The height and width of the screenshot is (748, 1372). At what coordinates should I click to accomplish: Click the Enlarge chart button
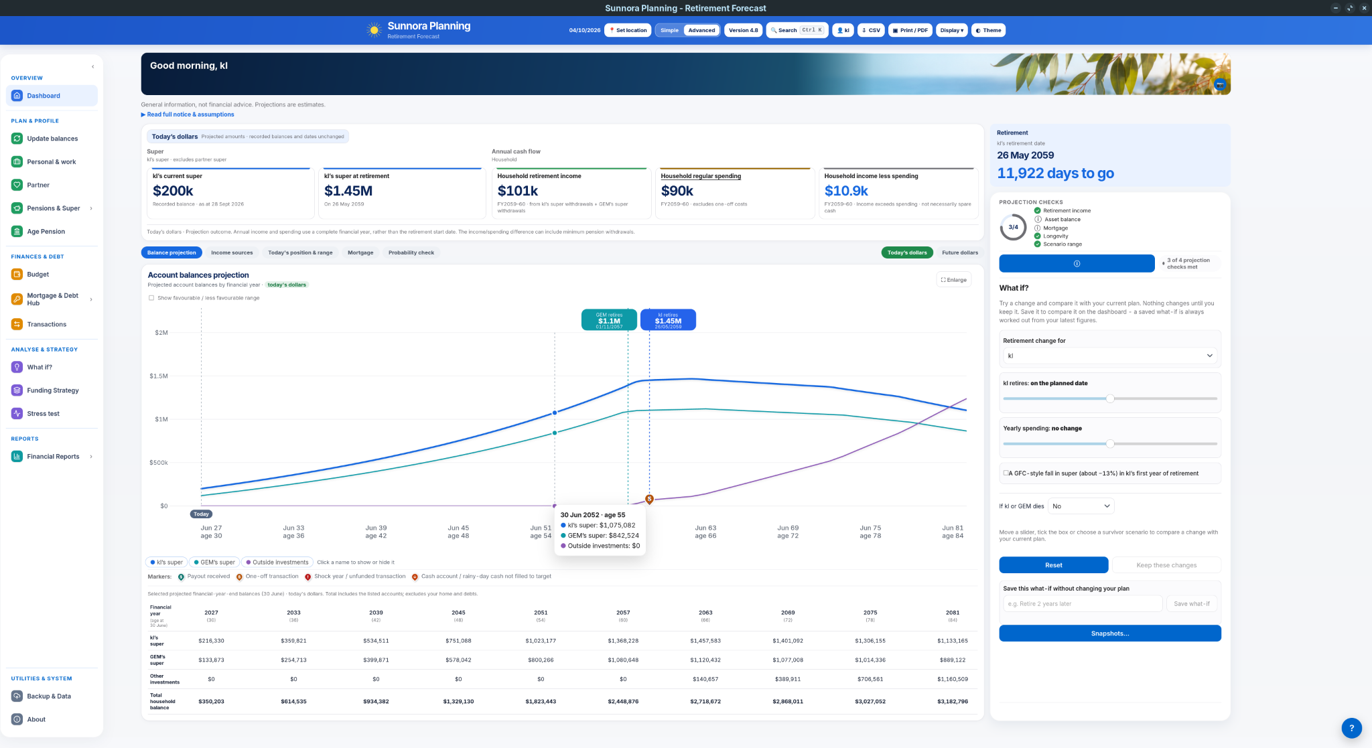953,280
